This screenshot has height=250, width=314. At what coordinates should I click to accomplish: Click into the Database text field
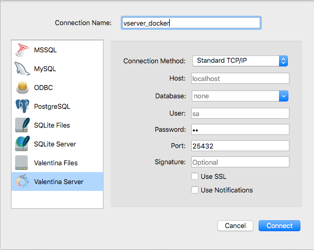pyautogui.click(x=235, y=96)
